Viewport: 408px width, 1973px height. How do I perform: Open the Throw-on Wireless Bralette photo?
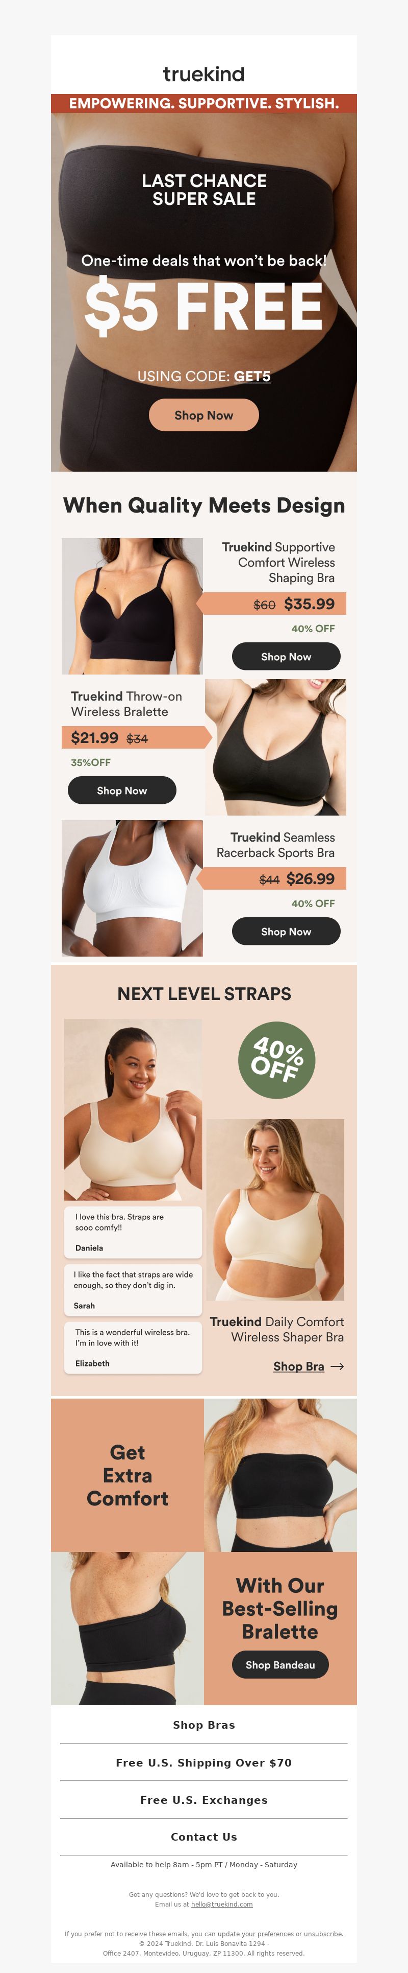pos(275,747)
